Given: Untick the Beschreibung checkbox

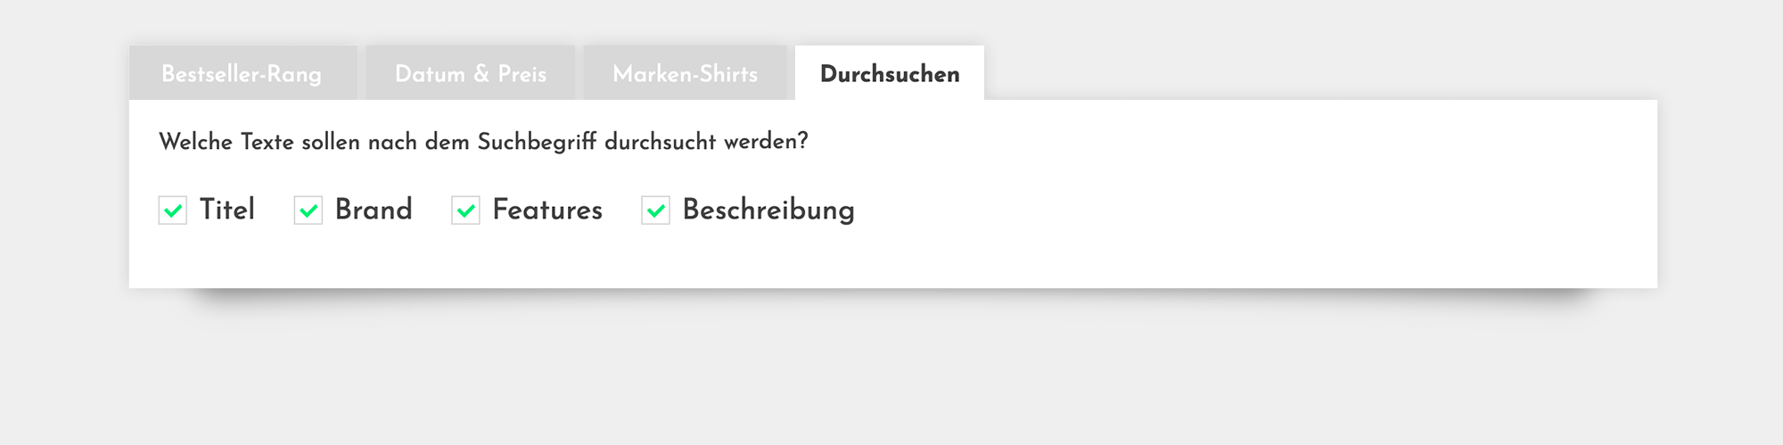Looking at the screenshot, I should coord(656,210).
